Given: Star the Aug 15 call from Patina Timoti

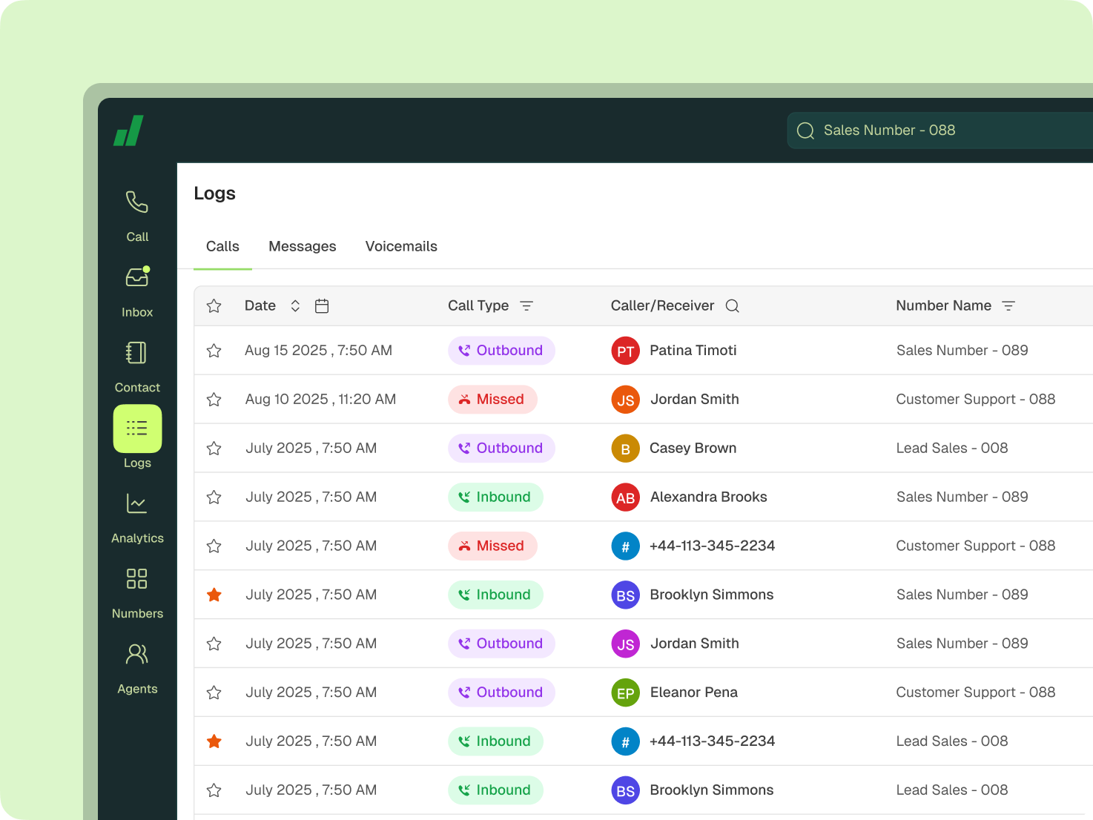Looking at the screenshot, I should 214,350.
